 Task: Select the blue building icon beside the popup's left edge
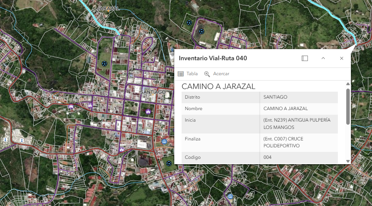click(x=165, y=141)
